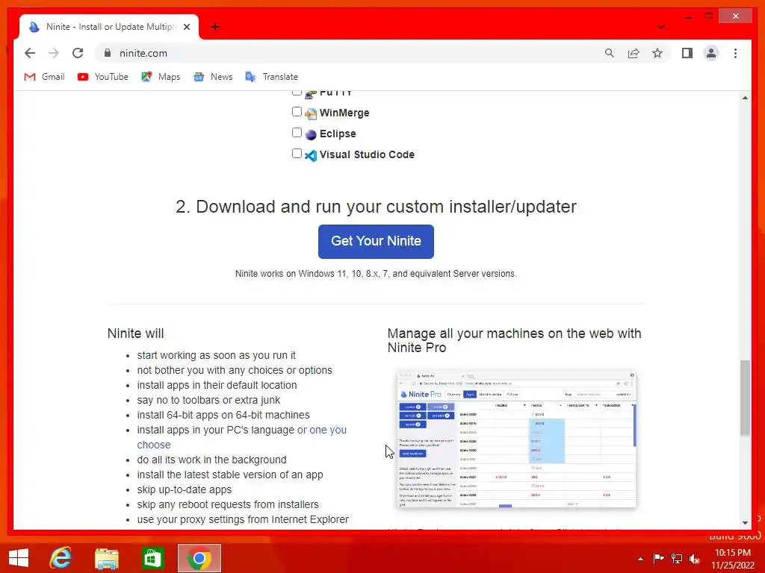Screen dimensions: 765x573
Task: Close the Ninite tab
Action: (x=186, y=27)
